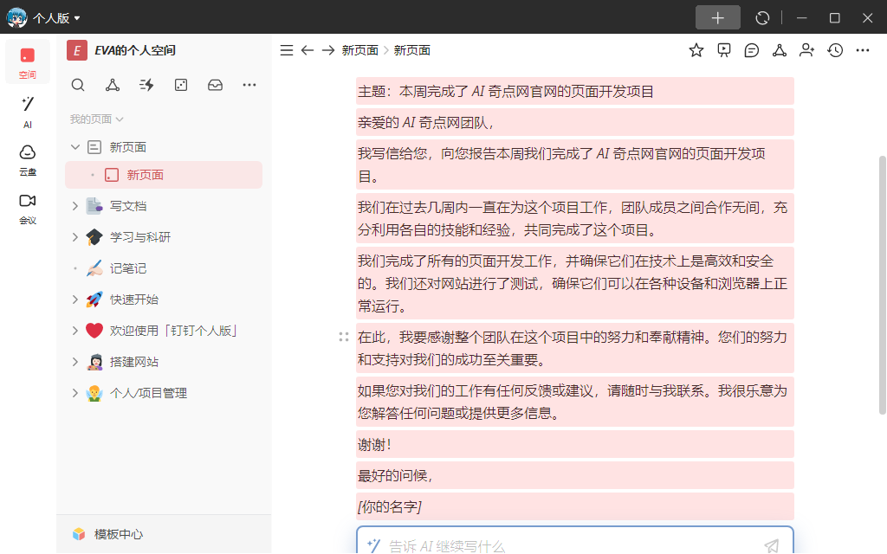Click the AI wand icon in prompt box
887x554 pixels.
(x=373, y=545)
